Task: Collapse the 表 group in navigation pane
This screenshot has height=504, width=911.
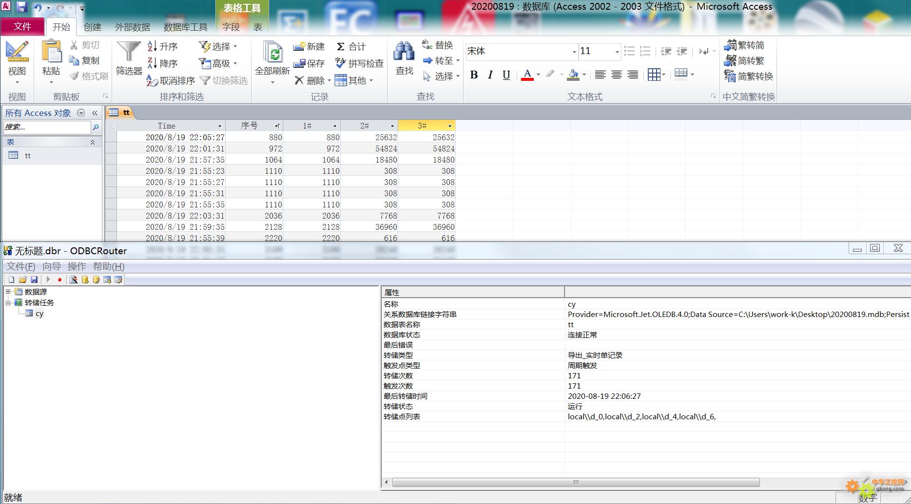Action: [93, 142]
